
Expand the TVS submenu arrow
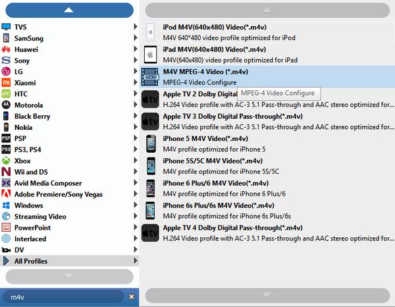135,26
